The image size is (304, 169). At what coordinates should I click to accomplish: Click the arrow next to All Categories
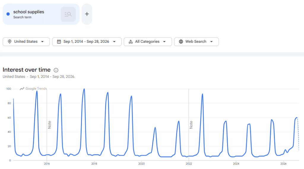[164, 42]
